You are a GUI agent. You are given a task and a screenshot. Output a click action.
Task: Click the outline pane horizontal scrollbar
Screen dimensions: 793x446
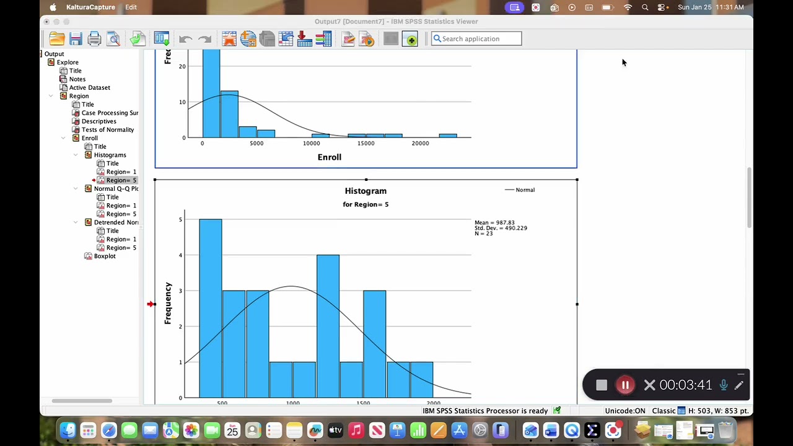pyautogui.click(x=82, y=401)
